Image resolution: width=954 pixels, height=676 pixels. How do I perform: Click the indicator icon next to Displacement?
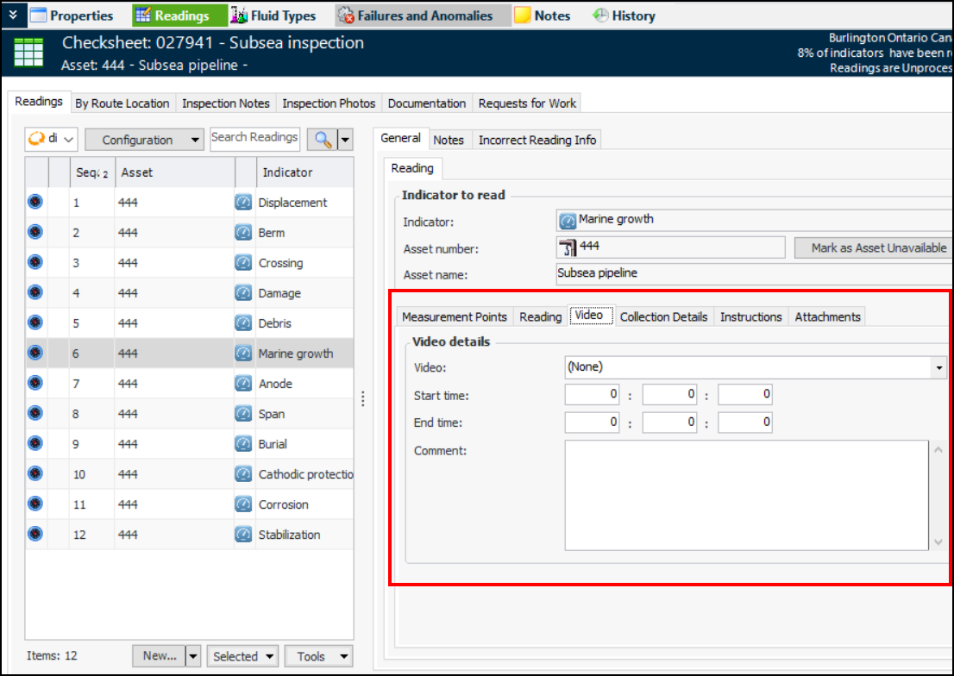pyautogui.click(x=243, y=203)
